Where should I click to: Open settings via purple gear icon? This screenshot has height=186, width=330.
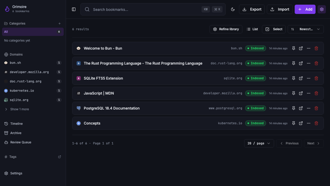click(x=322, y=9)
